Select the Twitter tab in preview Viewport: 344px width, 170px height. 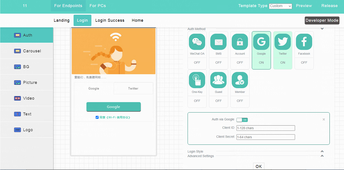133,88
